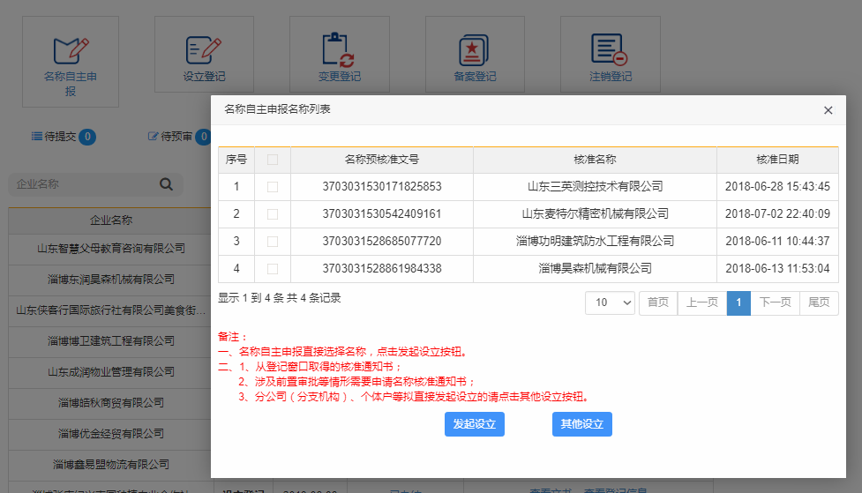Close the 名称自主申报名称列表 dialog
This screenshot has width=862, height=493.
point(828,110)
